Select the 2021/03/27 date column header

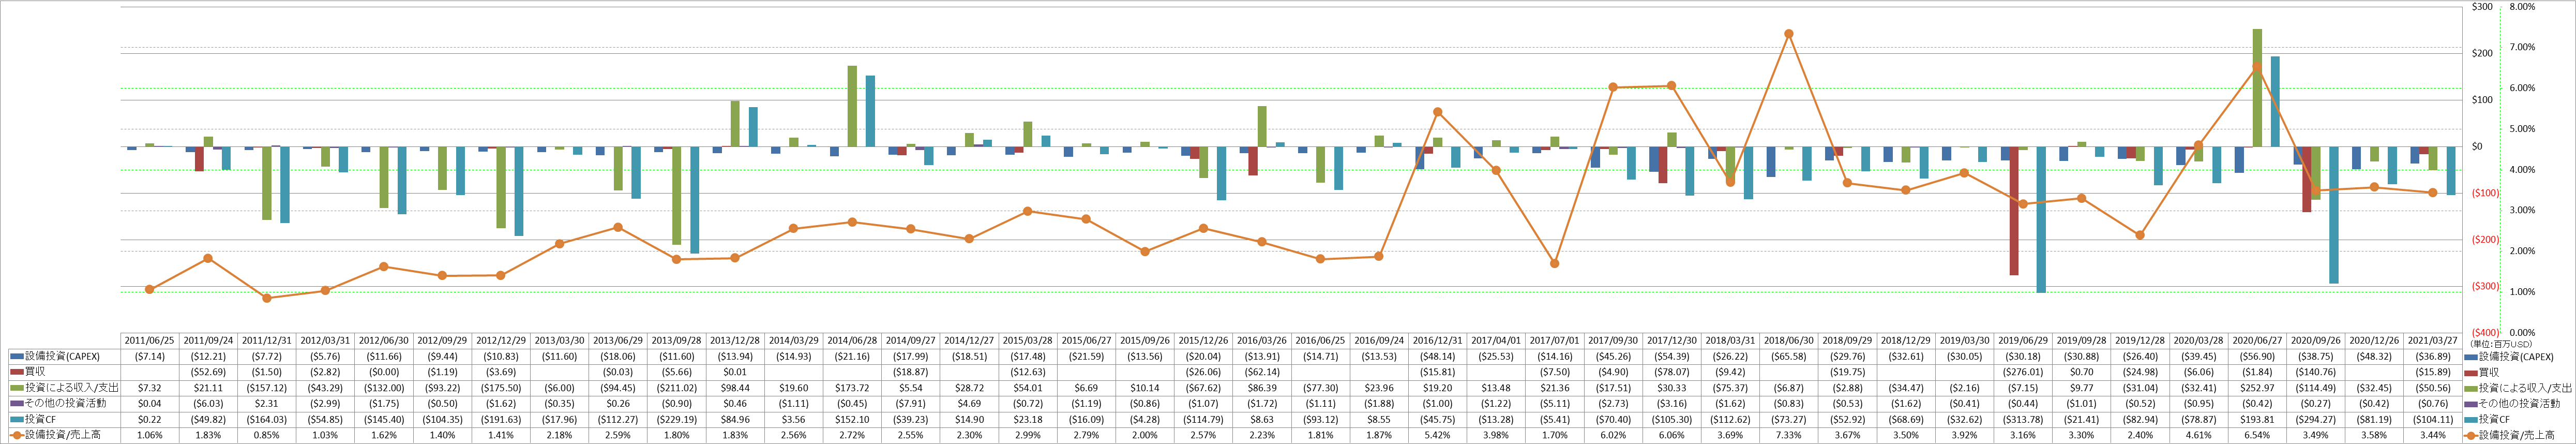pyautogui.click(x=2432, y=341)
